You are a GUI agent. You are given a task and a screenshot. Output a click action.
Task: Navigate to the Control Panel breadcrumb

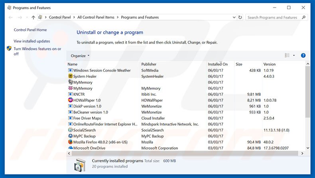pos(60,17)
